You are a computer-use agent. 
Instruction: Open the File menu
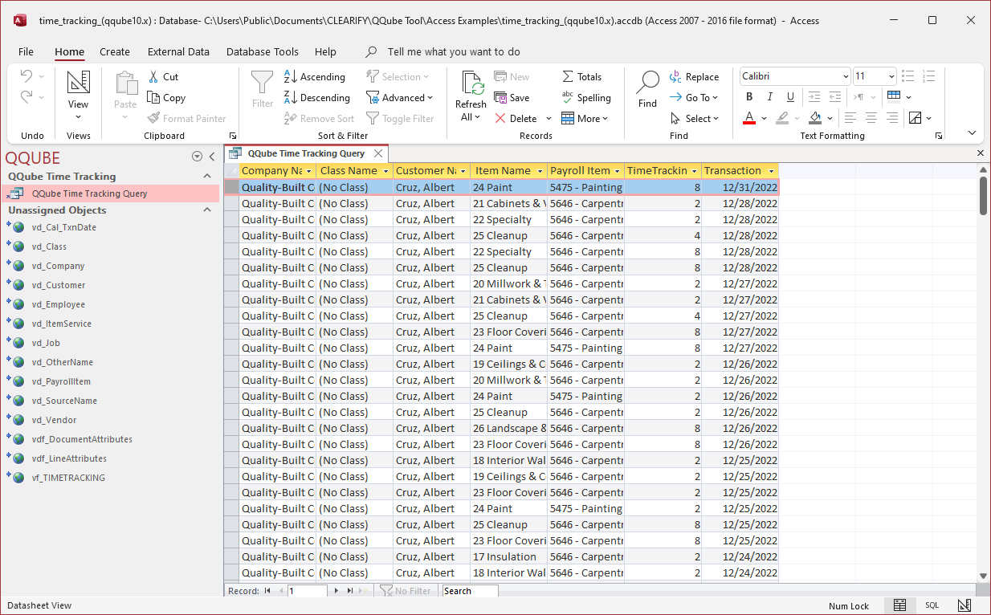click(26, 51)
